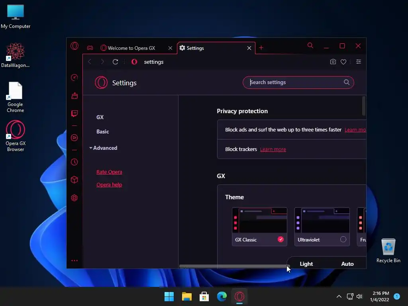Open Recycle Bin on desktop
408x306 pixels.
pyautogui.click(x=388, y=251)
